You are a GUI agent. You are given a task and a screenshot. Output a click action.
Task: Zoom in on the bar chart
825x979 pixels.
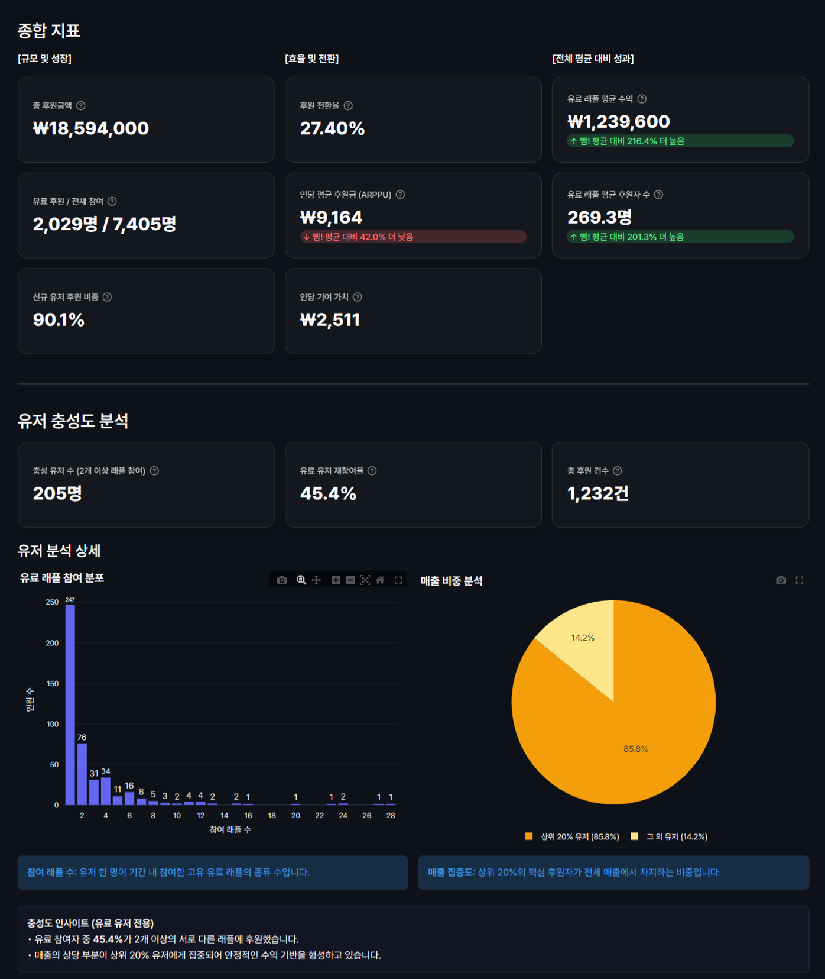point(336,580)
